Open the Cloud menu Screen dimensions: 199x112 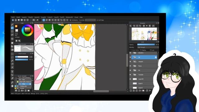76,17
